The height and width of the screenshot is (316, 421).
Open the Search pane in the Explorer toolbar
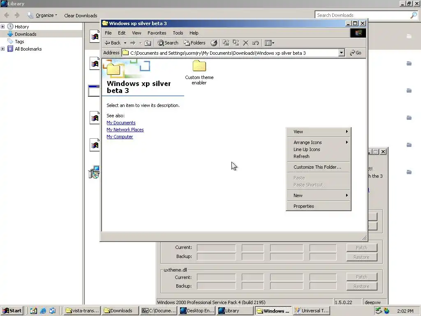168,43
